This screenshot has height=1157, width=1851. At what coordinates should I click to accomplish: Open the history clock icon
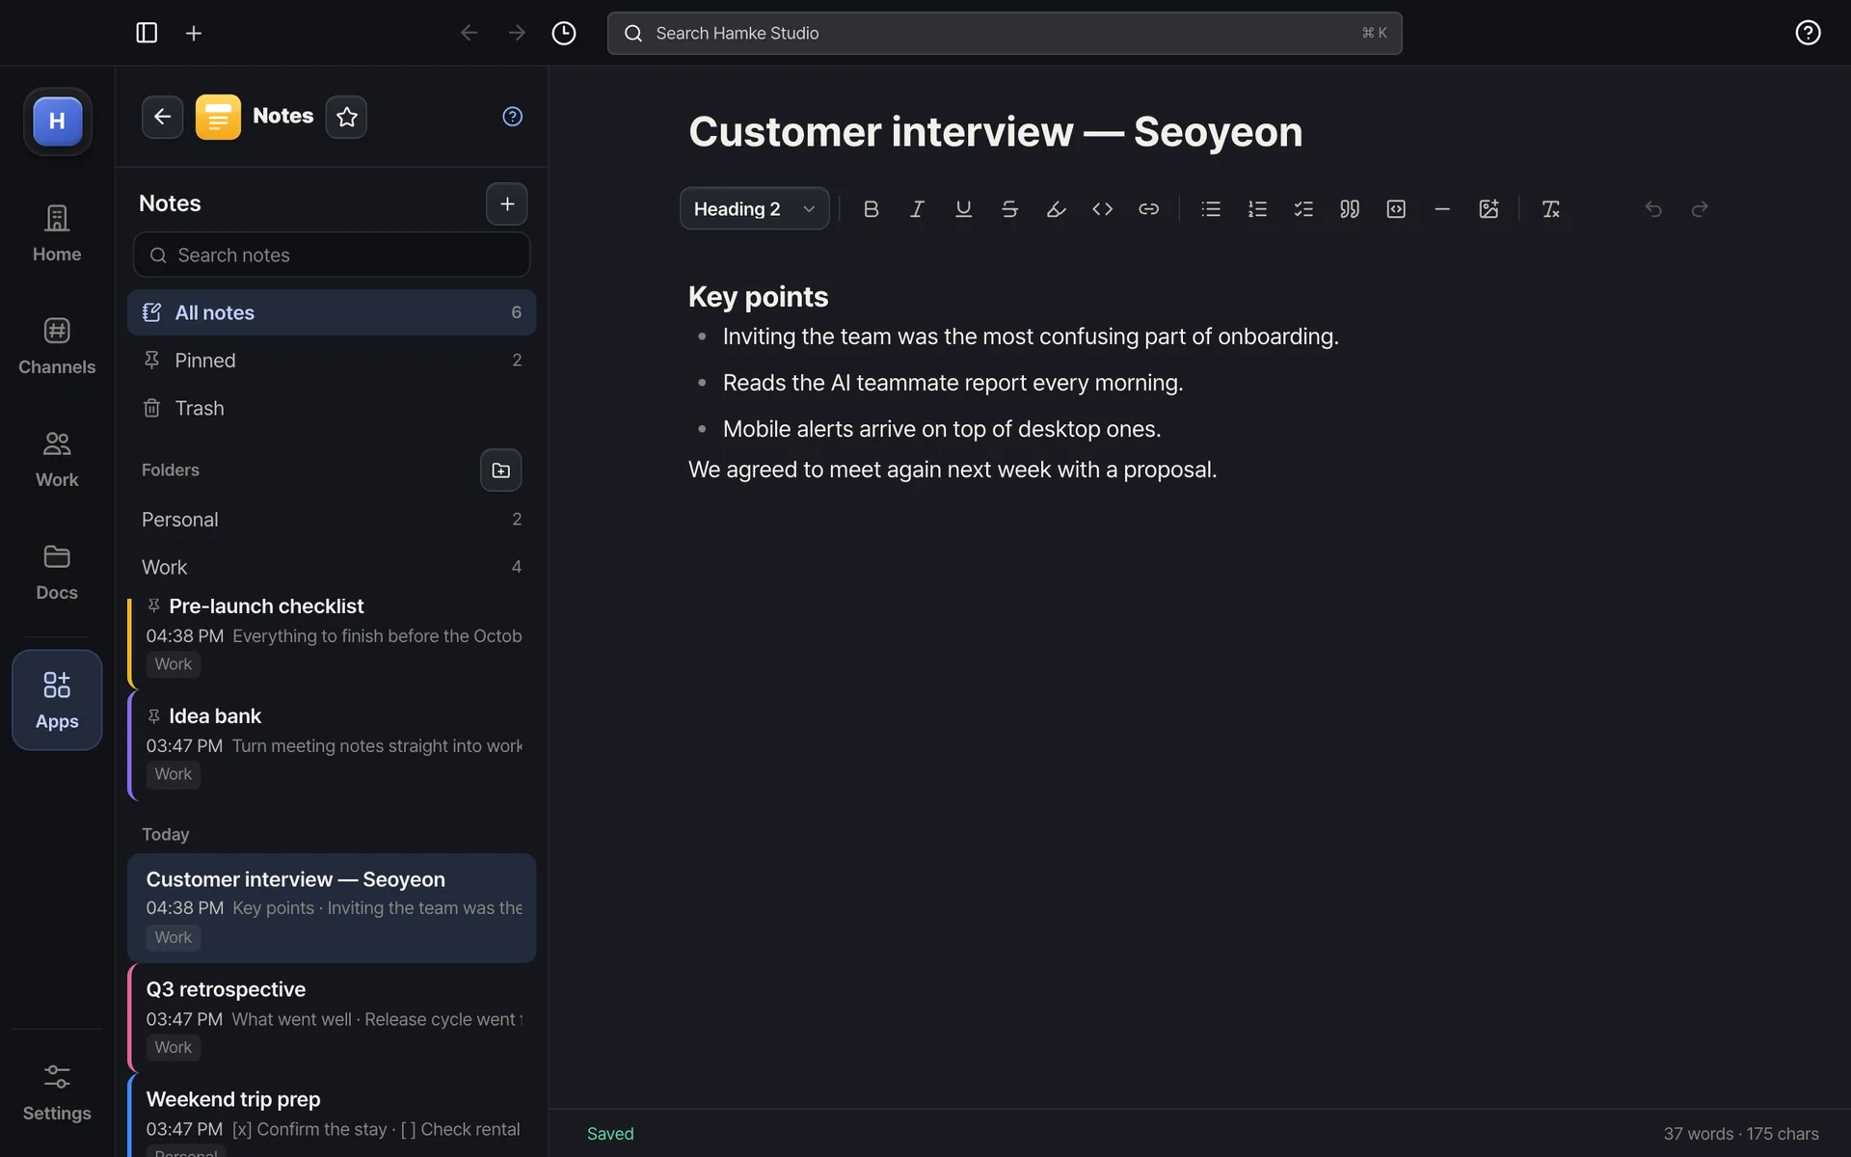coord(564,33)
